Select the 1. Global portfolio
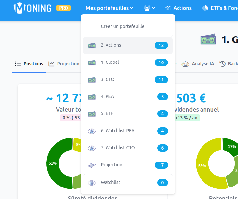Viewport: 238px width, 199px height. pyautogui.click(x=128, y=62)
